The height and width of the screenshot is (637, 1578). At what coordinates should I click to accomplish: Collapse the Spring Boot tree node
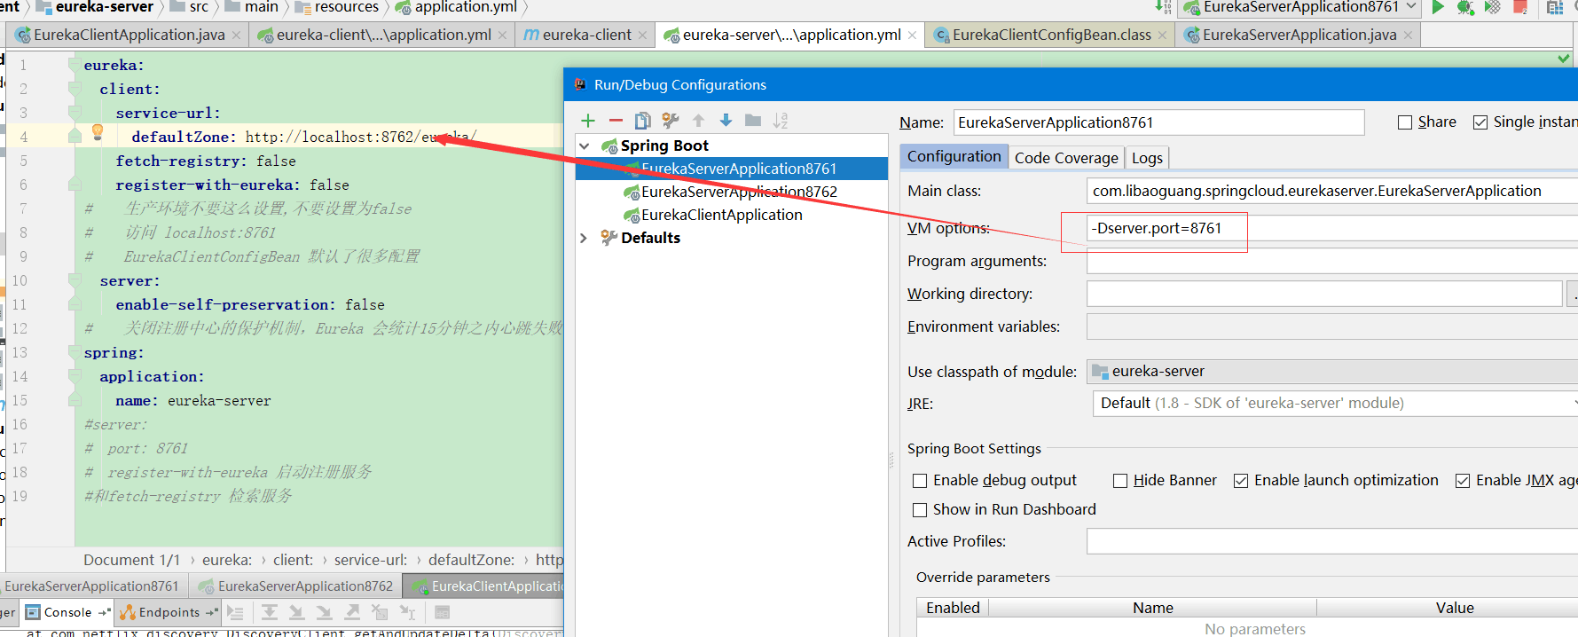click(585, 145)
